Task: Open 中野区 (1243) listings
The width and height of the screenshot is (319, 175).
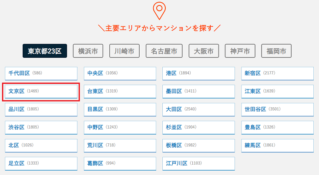Action: pyautogui.click(x=120, y=128)
